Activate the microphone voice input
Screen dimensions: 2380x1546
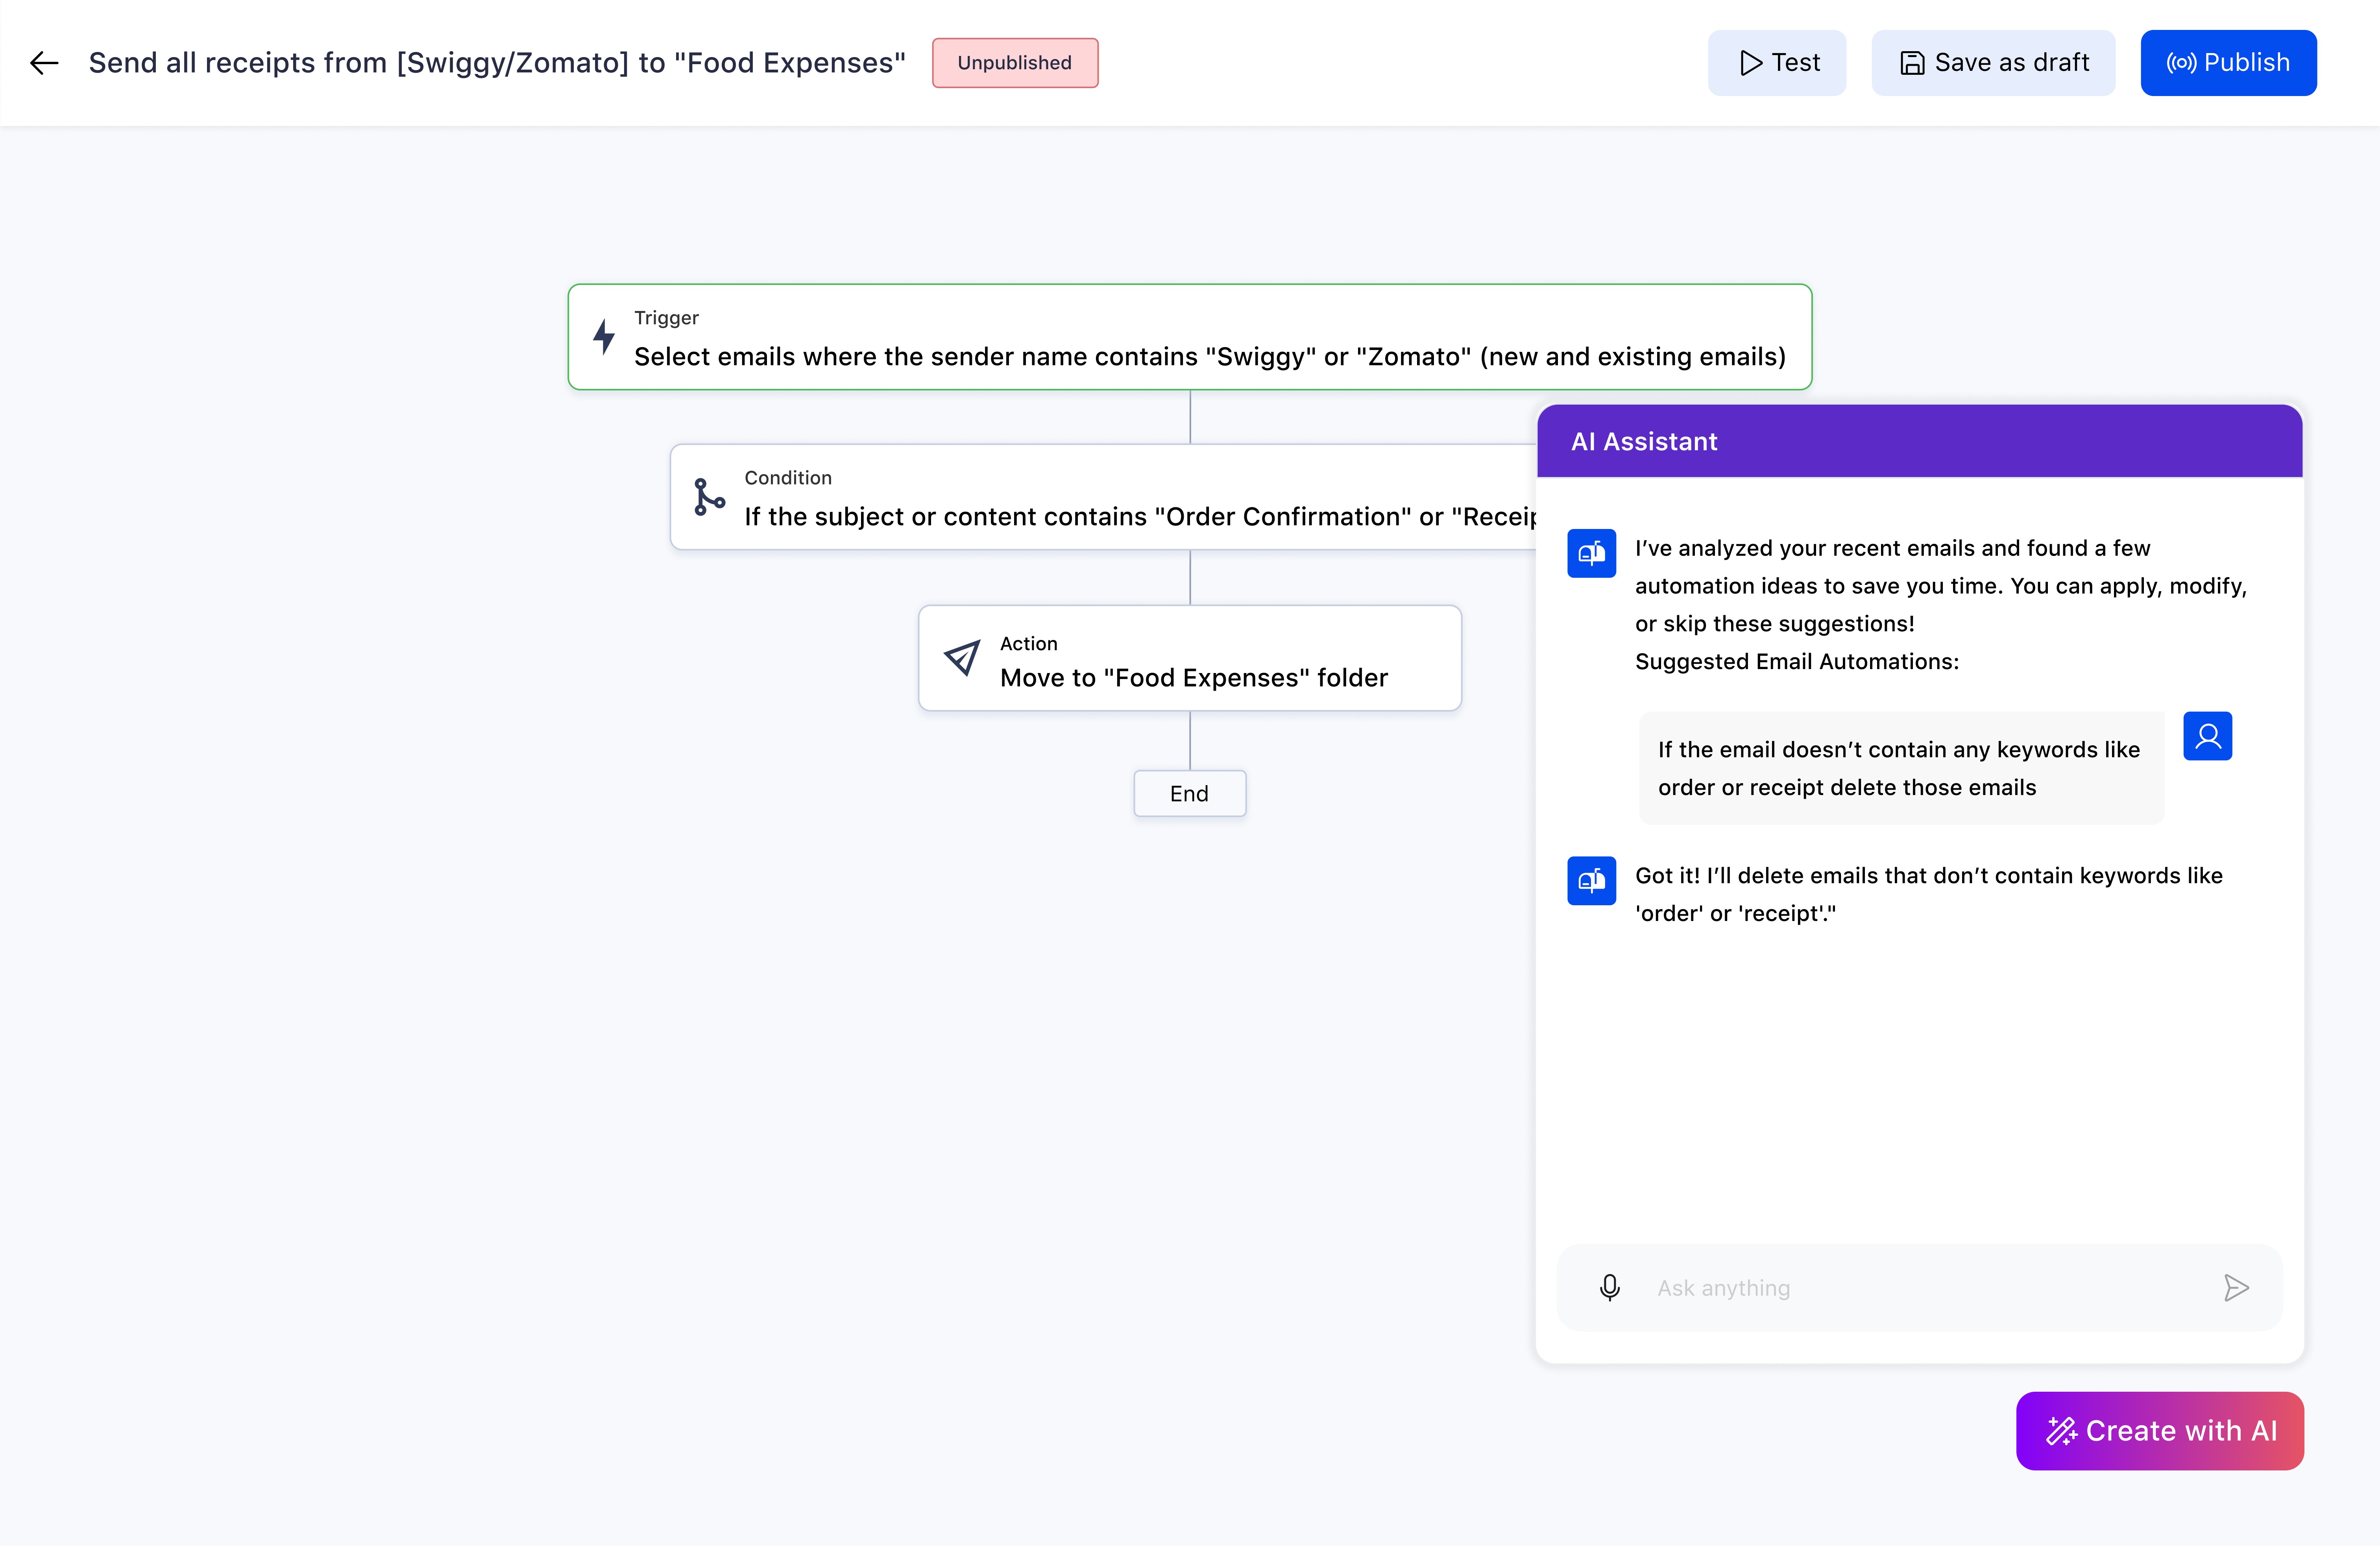1609,1287
